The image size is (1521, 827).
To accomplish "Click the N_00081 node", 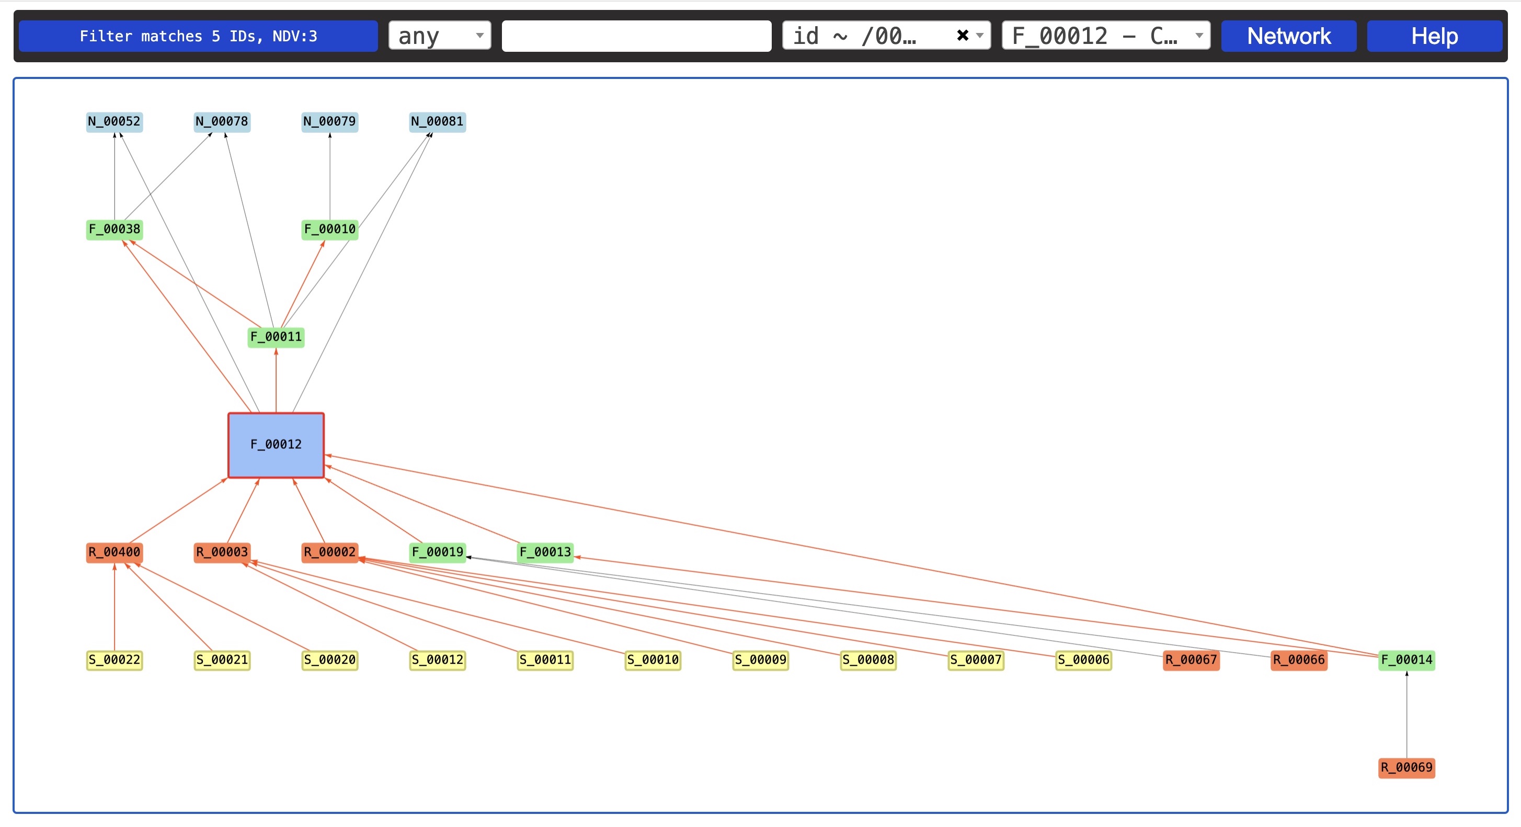I will tap(437, 122).
